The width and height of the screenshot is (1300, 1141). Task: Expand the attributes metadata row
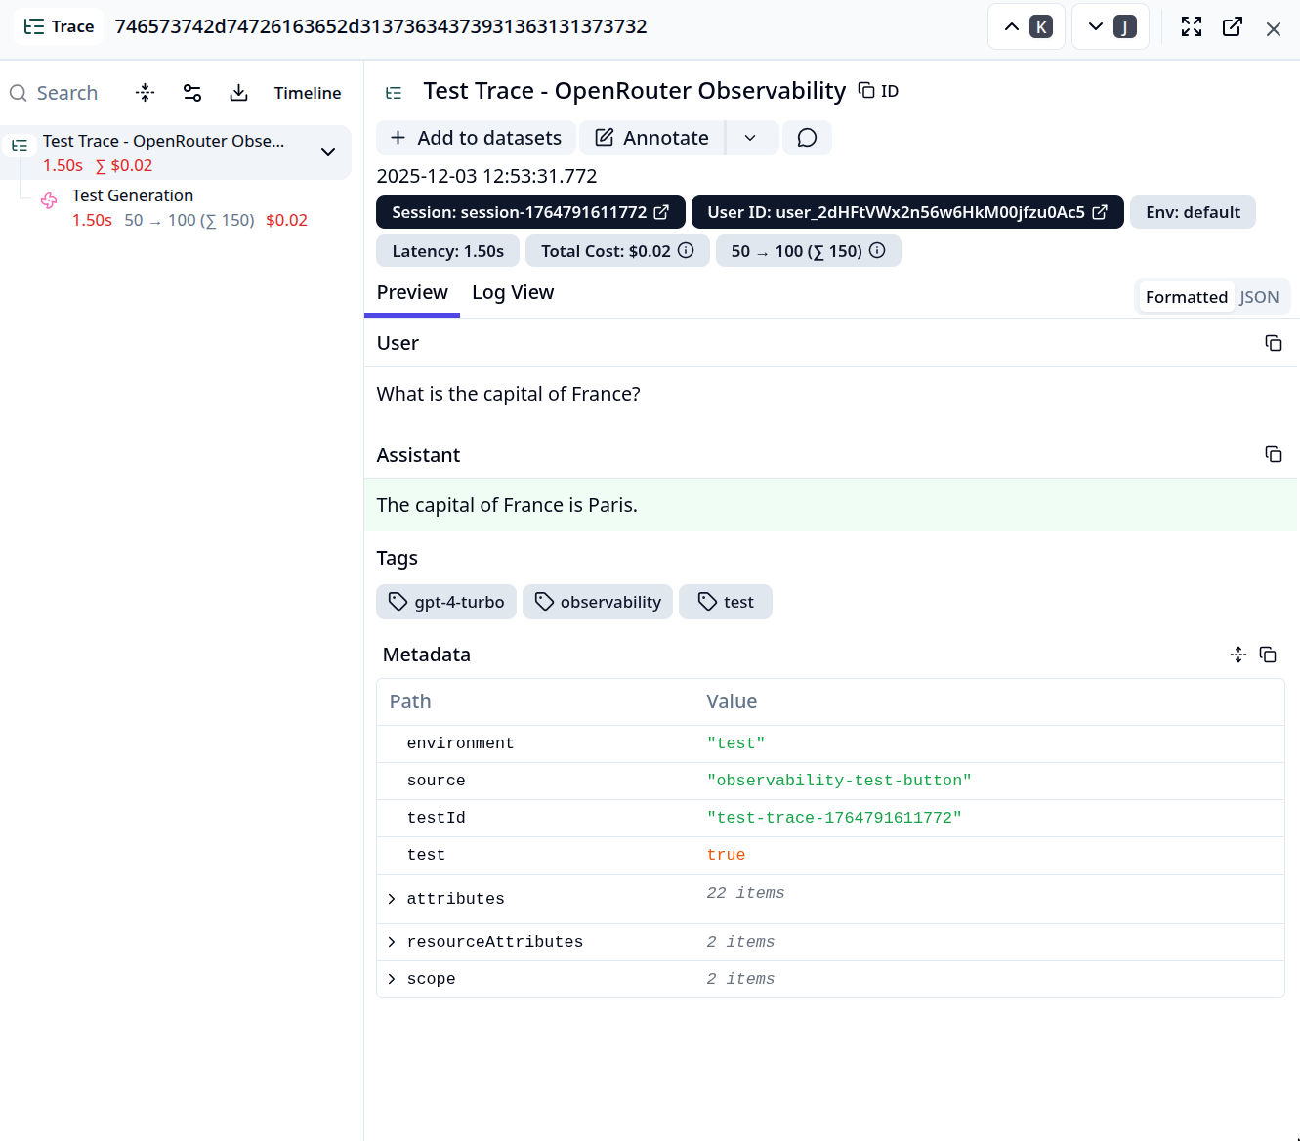[x=392, y=899]
